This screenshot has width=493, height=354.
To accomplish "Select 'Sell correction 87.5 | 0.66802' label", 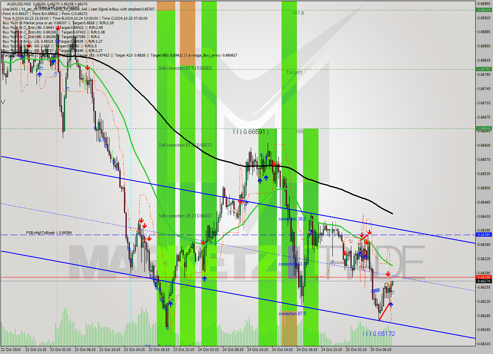I will tap(185, 68).
